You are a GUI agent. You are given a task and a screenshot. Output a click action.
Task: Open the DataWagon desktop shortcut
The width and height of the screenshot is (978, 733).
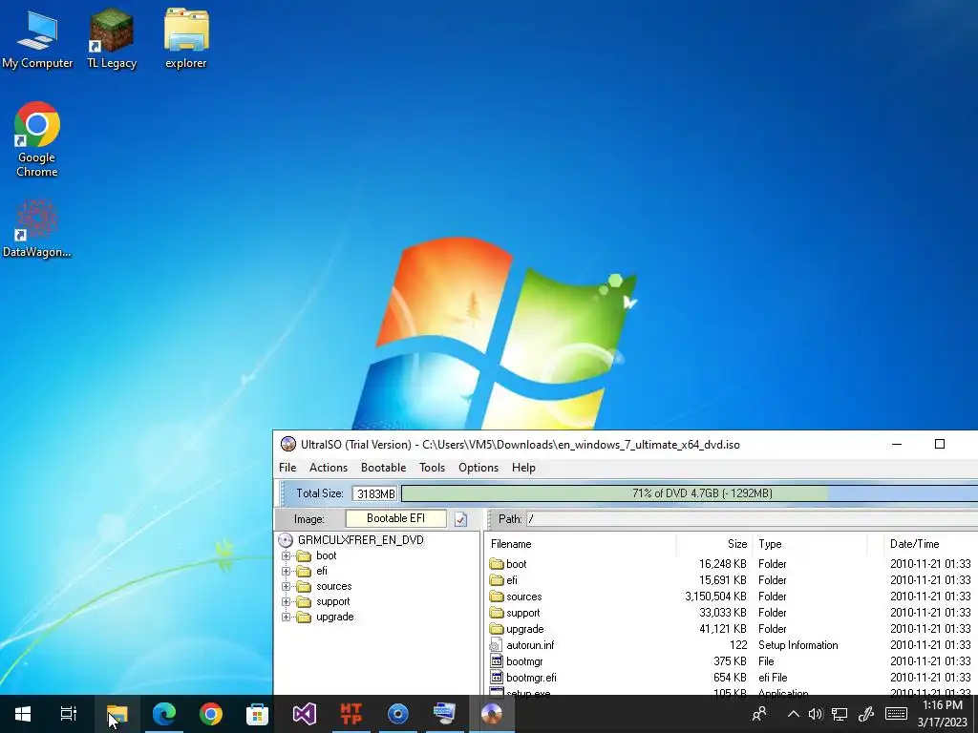37,228
